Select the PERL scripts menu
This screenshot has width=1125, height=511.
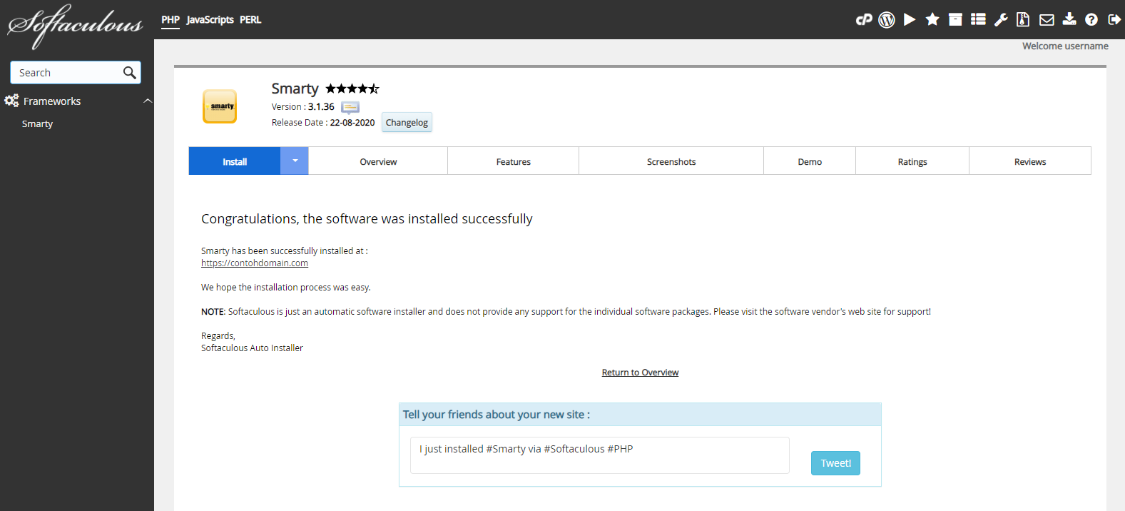pos(250,20)
